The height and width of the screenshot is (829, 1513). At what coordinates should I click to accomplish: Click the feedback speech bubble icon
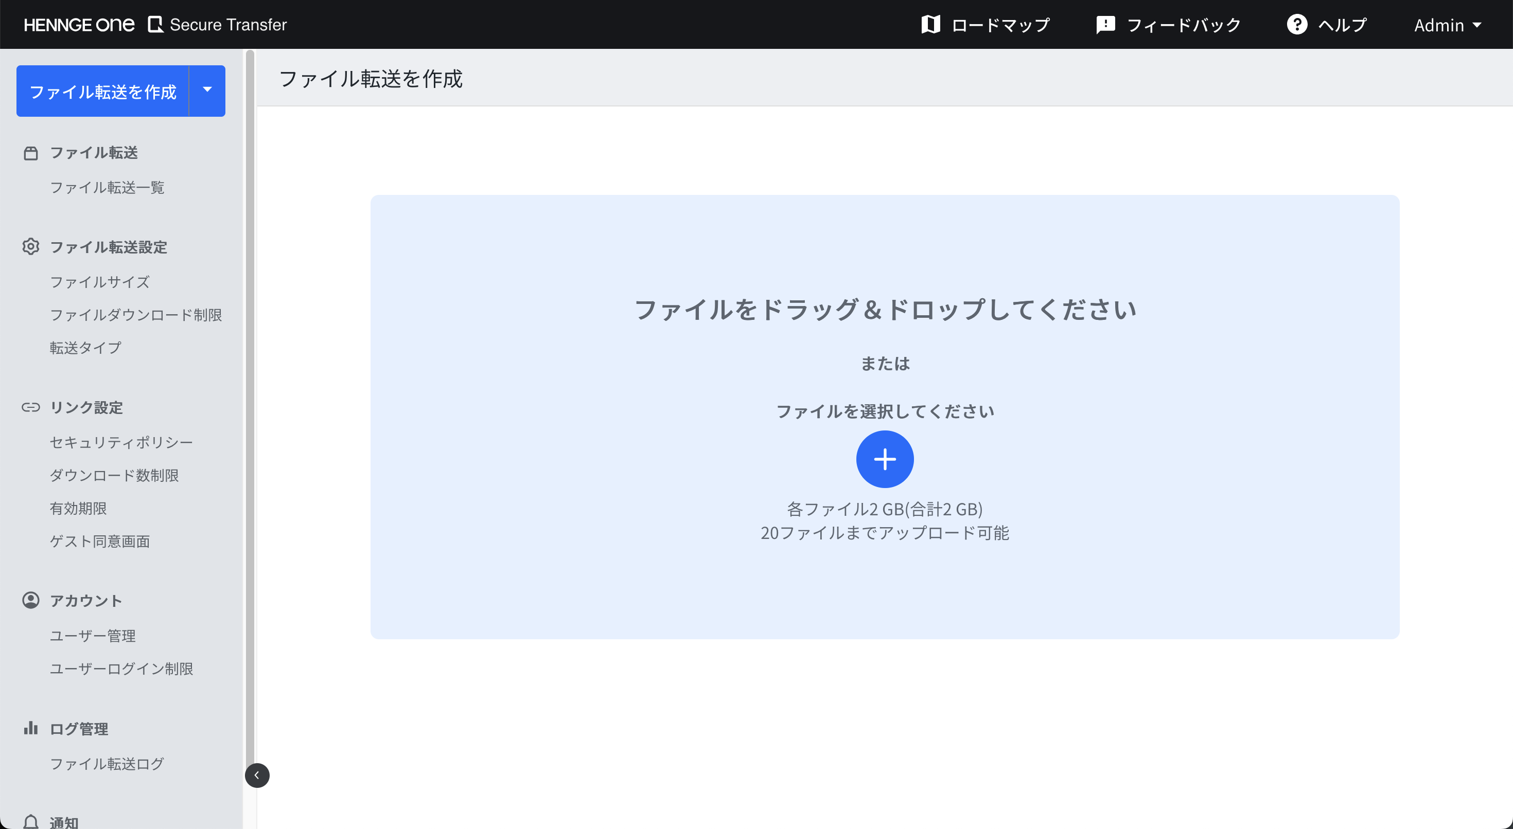pyautogui.click(x=1105, y=25)
